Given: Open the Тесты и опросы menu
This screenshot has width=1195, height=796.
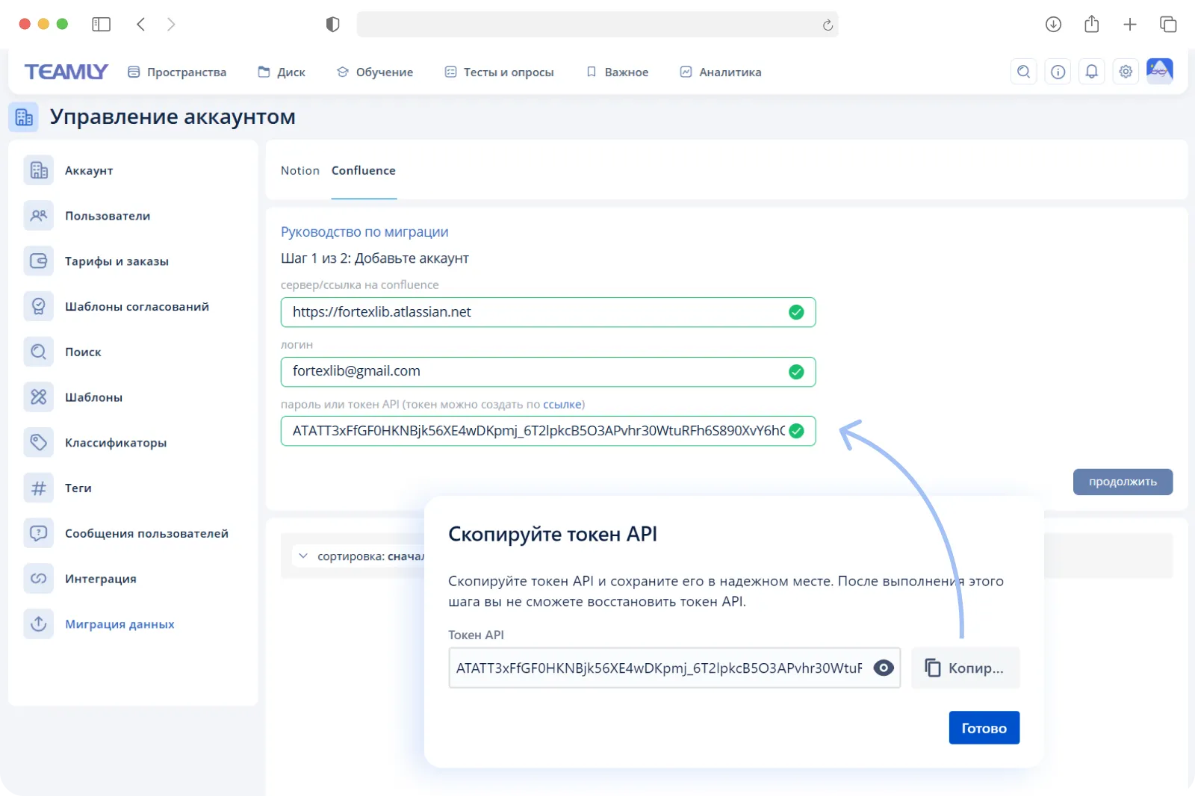Looking at the screenshot, I should click(500, 72).
